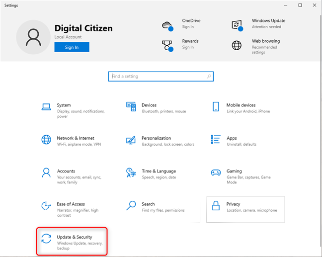Open System settings title link
The image size is (322, 257).
tap(64, 105)
